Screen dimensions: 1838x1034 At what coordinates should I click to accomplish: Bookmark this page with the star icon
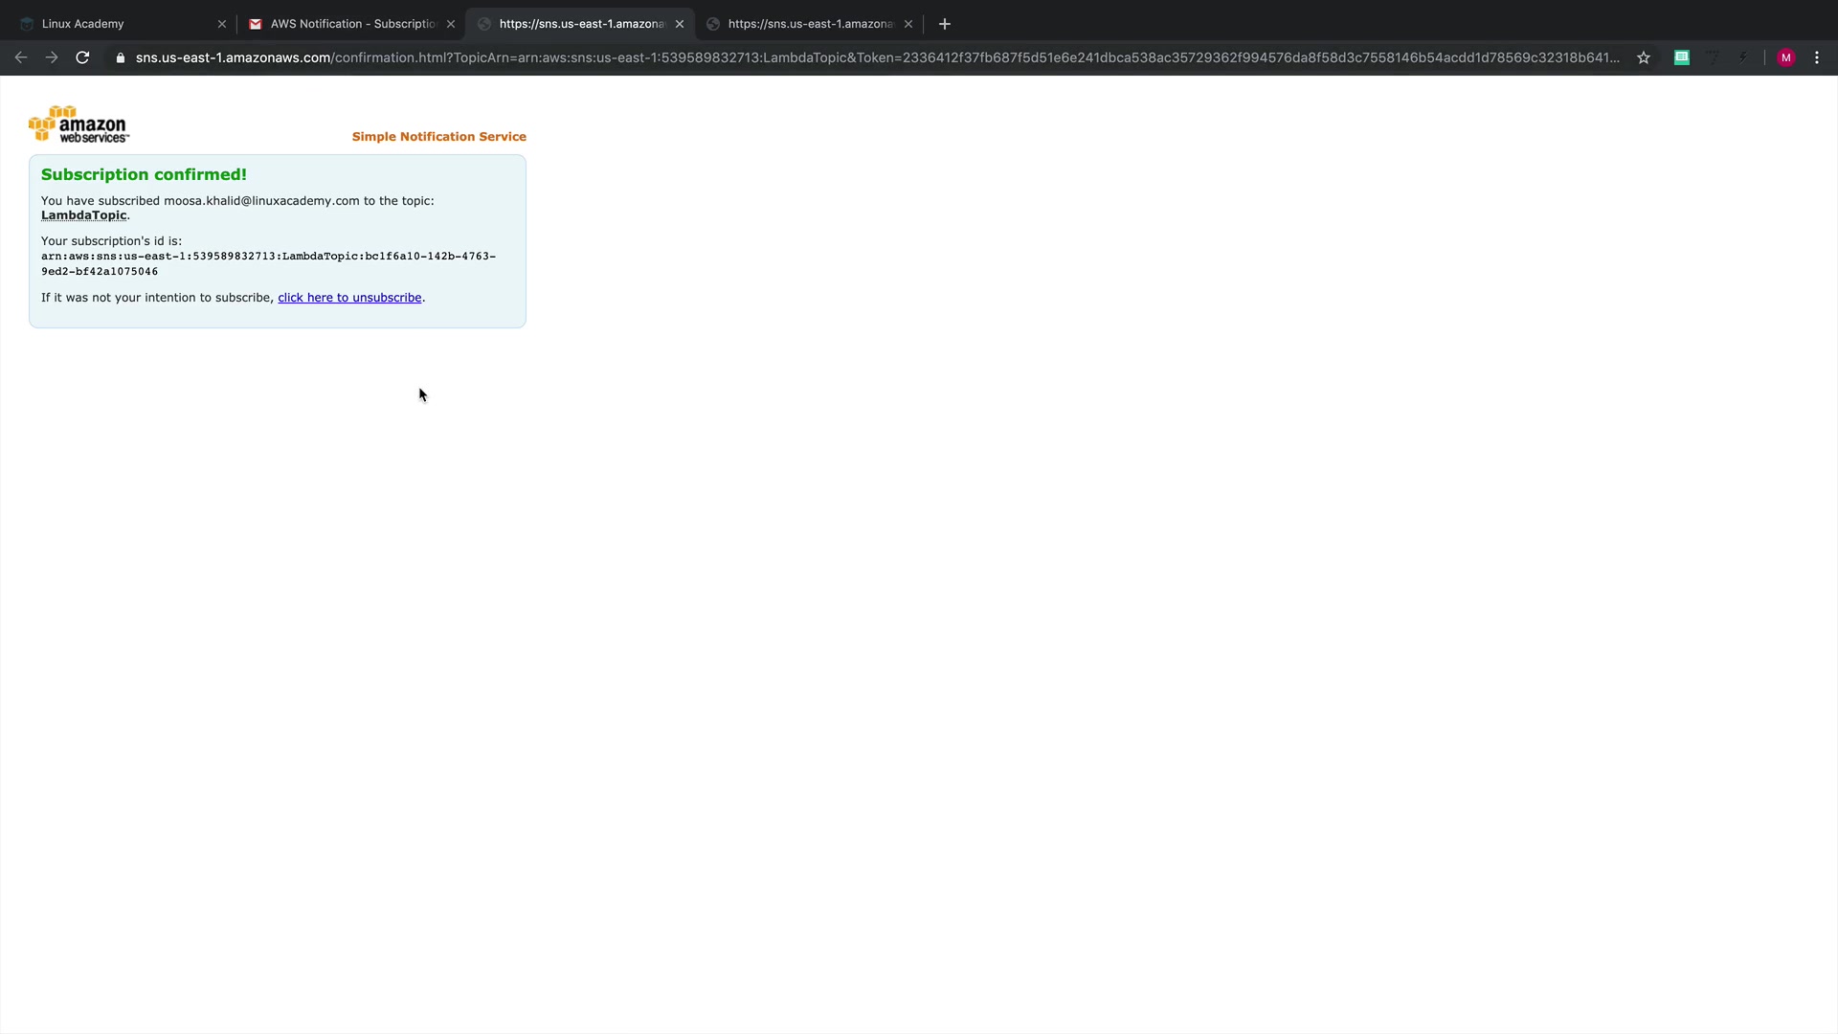1644,57
